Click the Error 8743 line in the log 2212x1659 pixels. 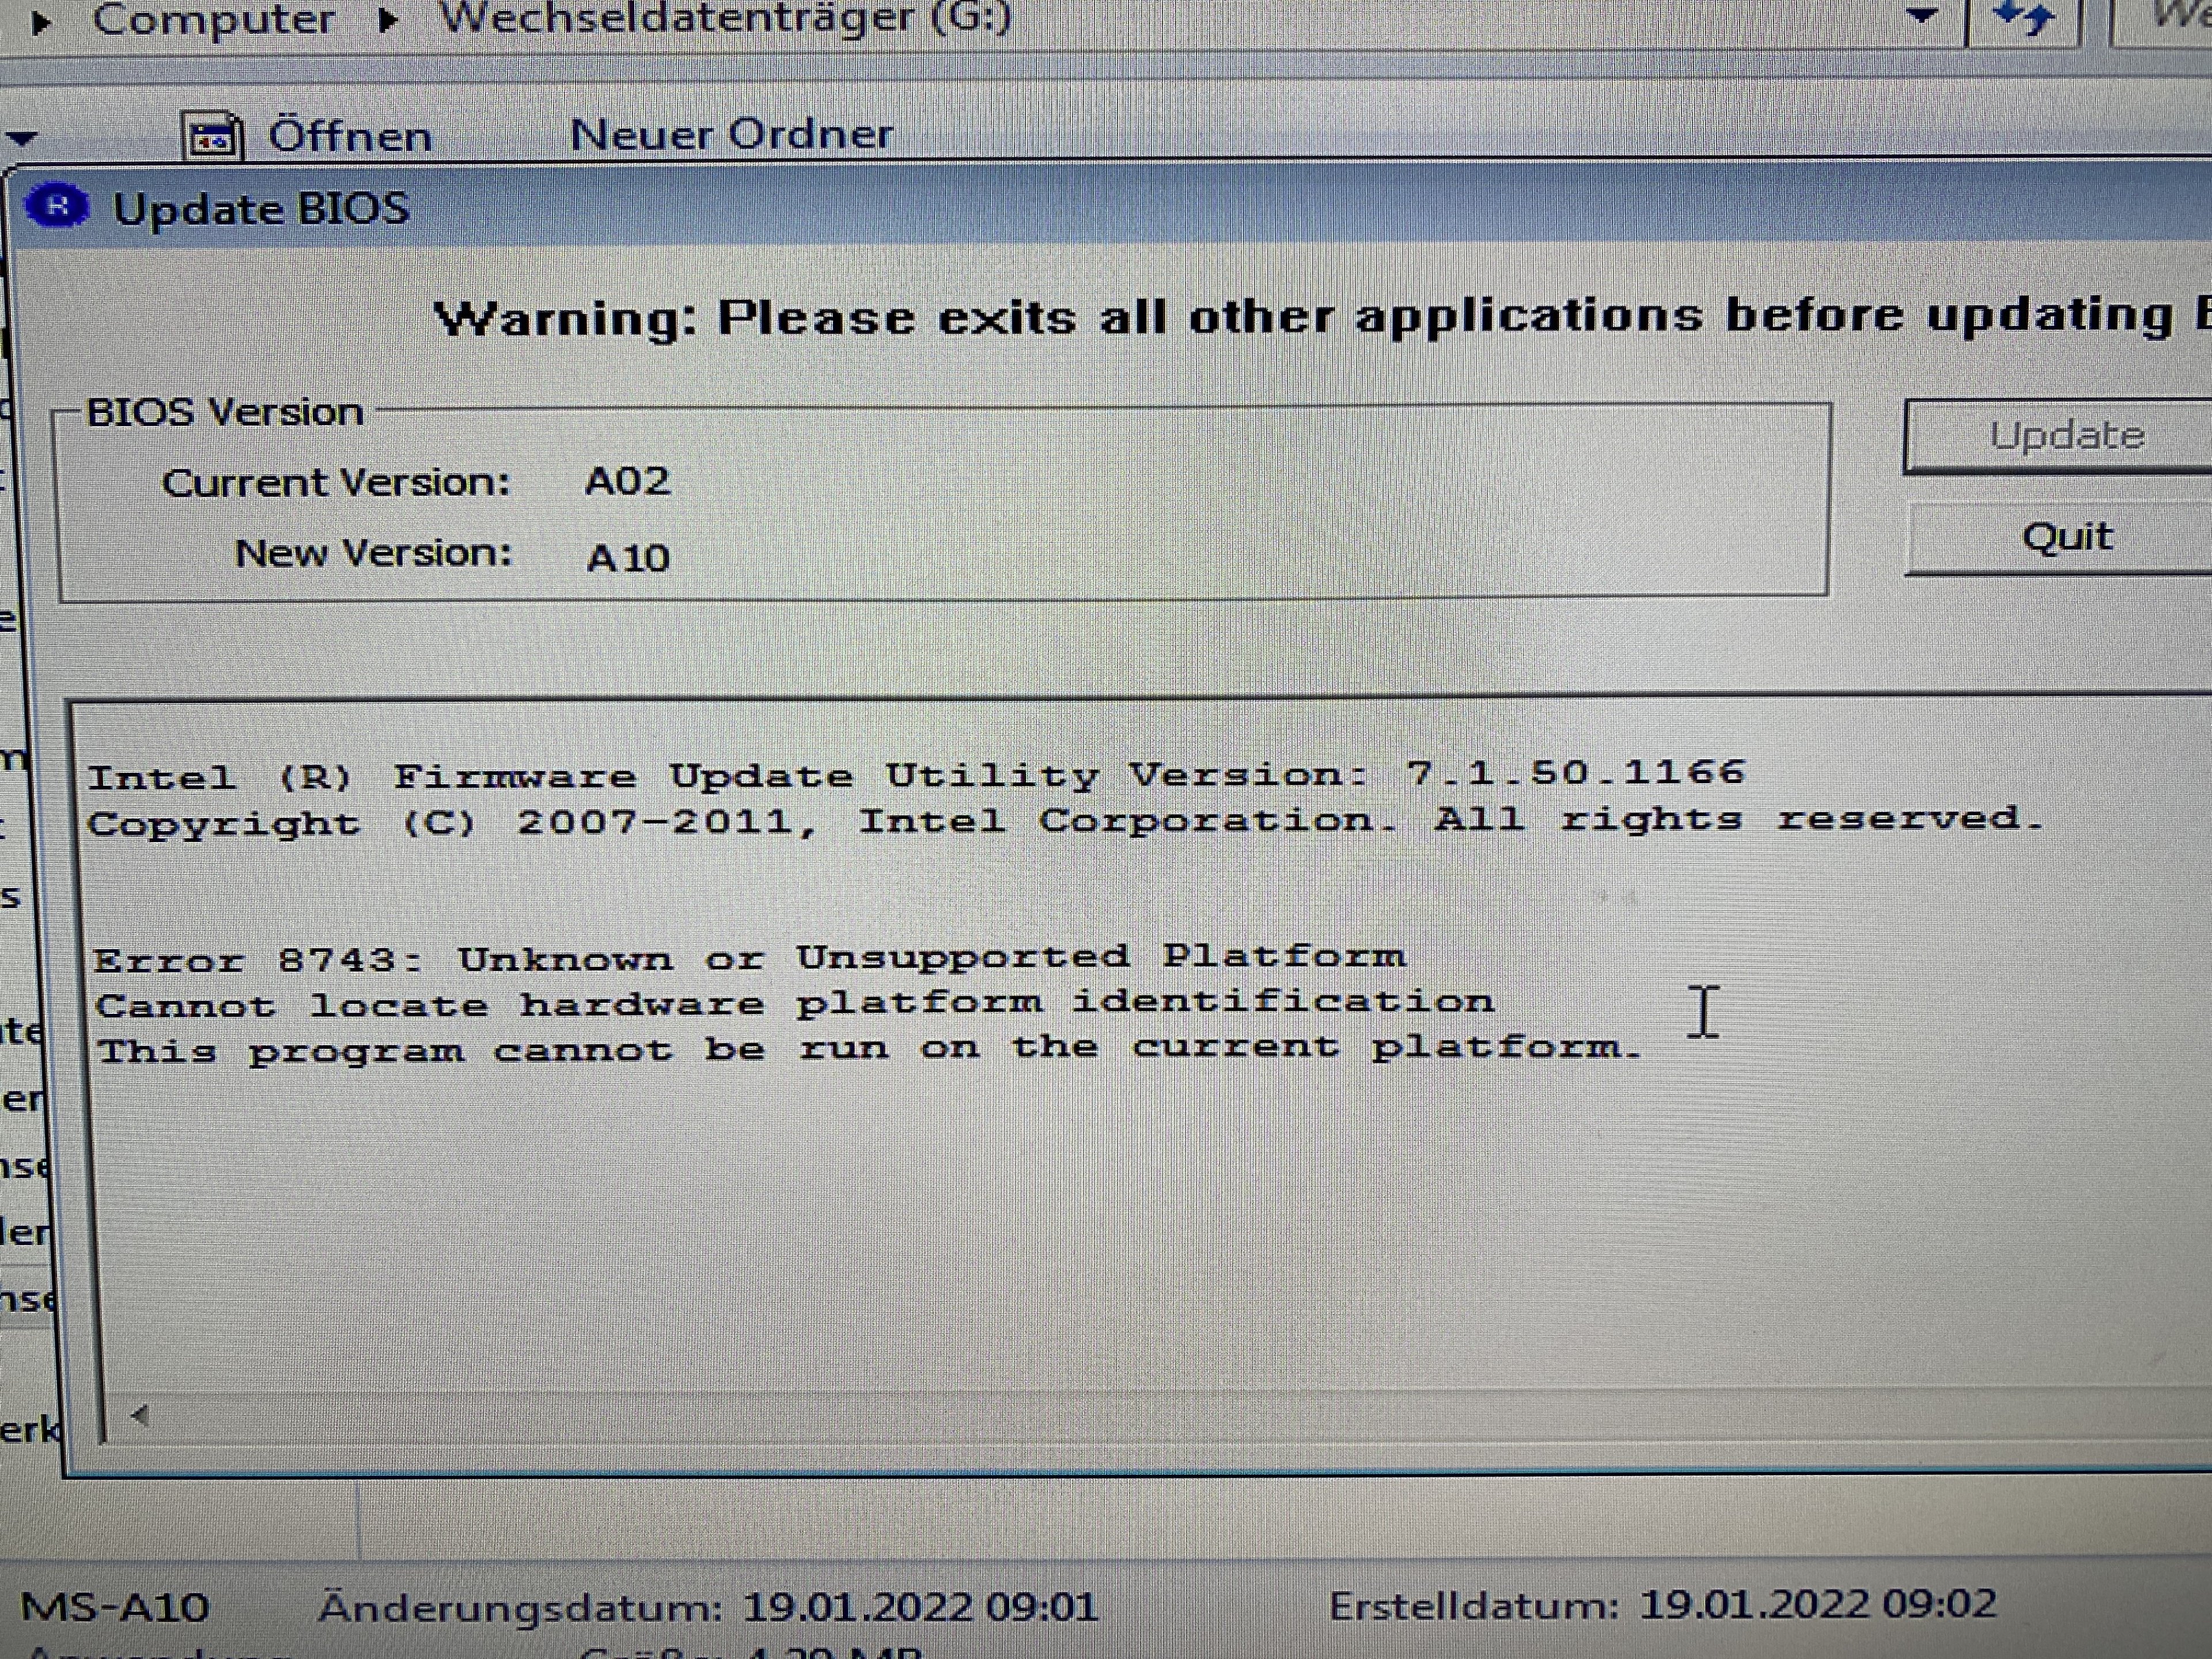click(x=749, y=959)
